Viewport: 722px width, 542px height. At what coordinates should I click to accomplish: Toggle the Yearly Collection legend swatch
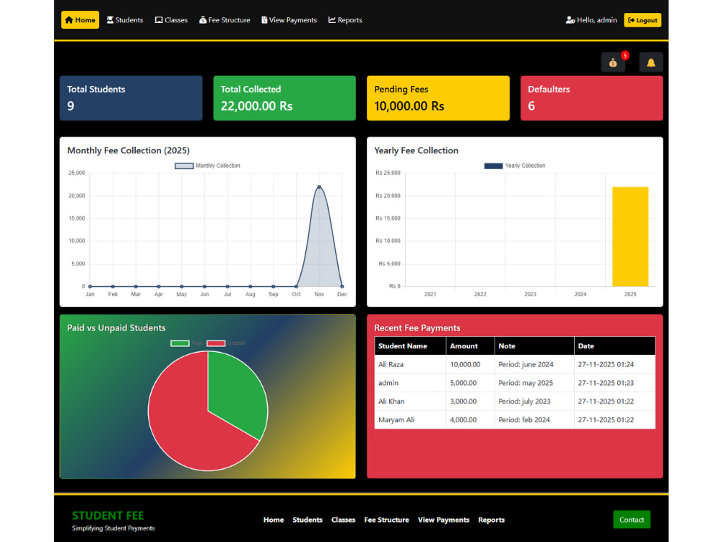493,166
